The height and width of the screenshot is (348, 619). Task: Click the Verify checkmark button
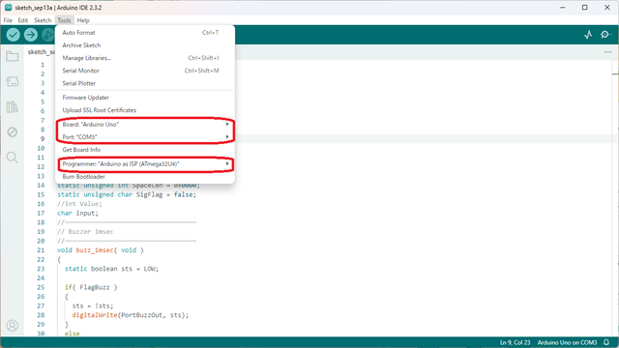[13, 35]
